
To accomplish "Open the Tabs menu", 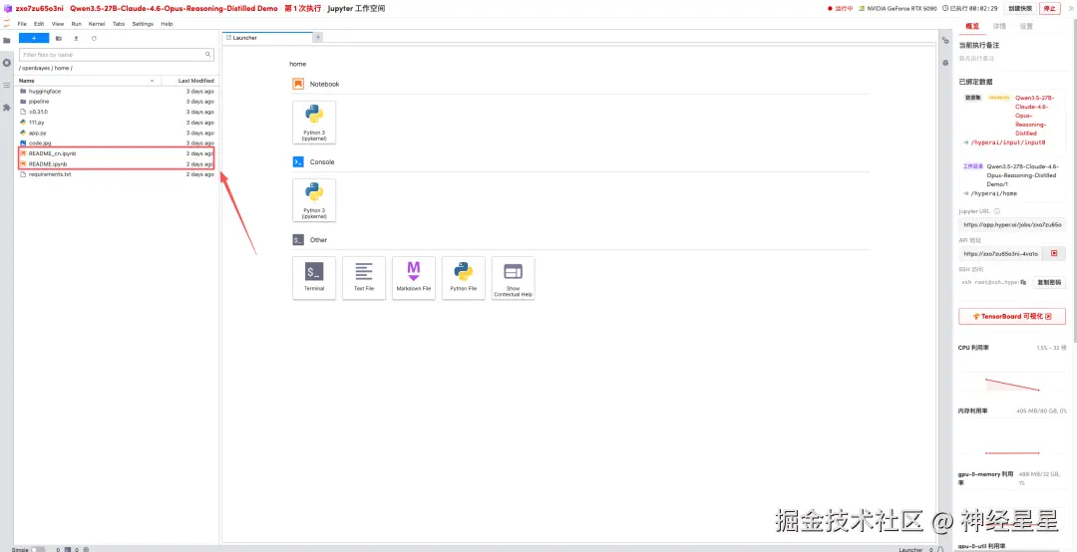I will coord(119,23).
